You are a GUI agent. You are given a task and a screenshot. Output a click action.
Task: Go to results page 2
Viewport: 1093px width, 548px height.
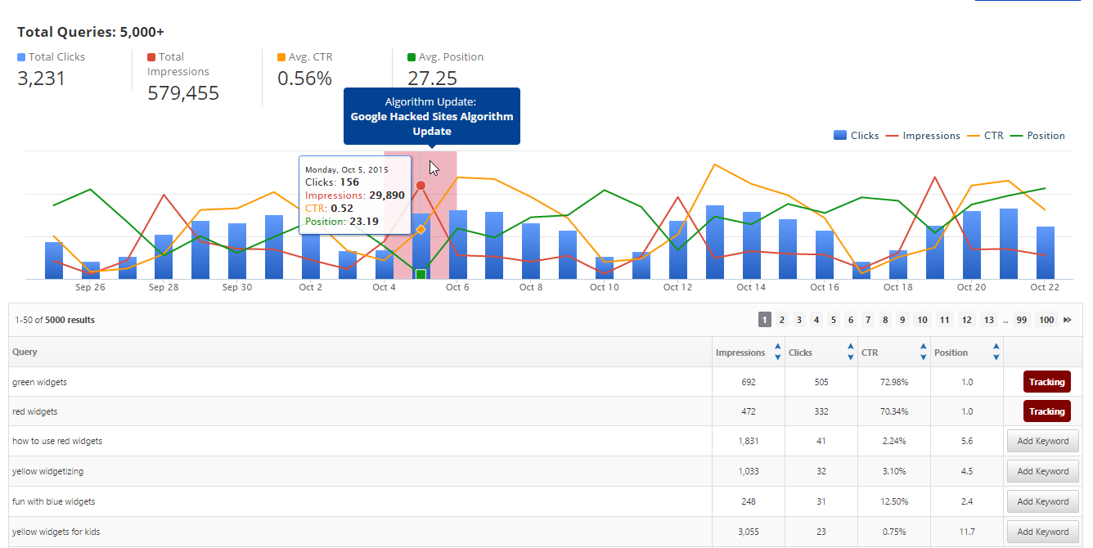click(x=781, y=320)
